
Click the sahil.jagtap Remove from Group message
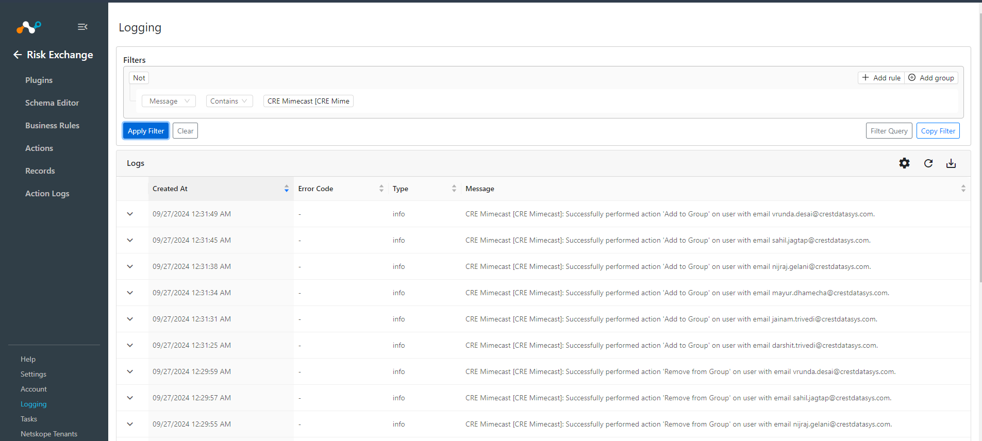pos(678,398)
